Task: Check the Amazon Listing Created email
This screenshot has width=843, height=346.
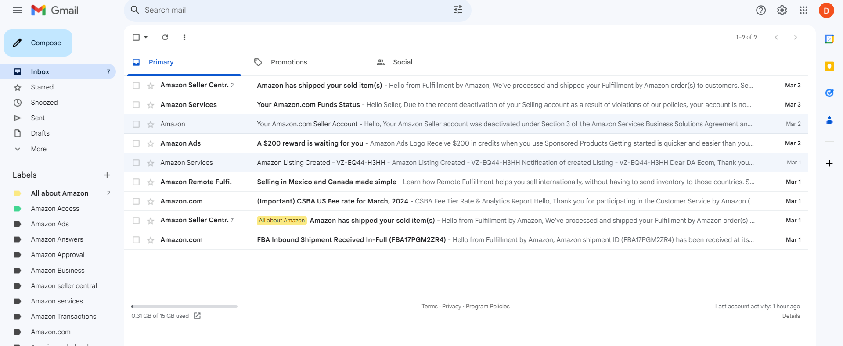Action: click(x=136, y=163)
